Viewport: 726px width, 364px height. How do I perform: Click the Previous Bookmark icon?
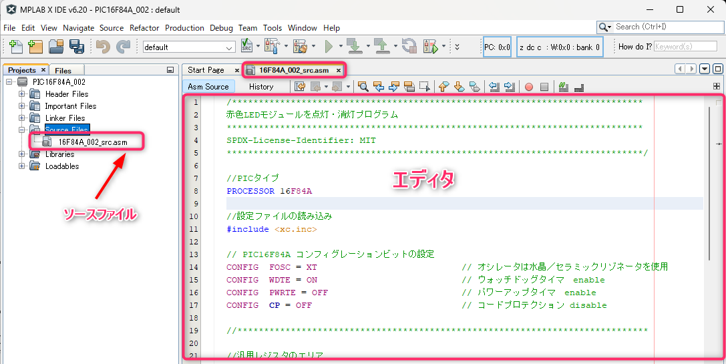click(x=444, y=87)
